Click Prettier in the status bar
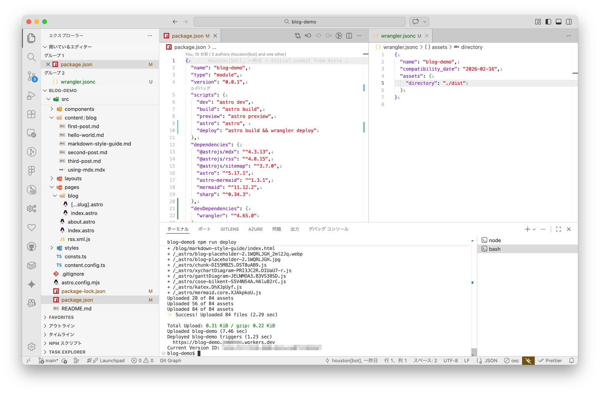The width and height of the screenshot is (600, 394). pyautogui.click(x=550, y=360)
